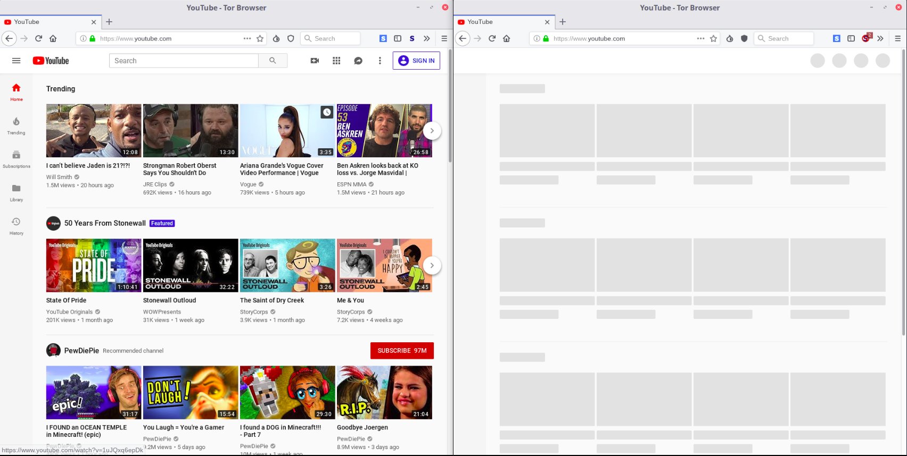Open YouTube settings three-dot menu
Image resolution: width=907 pixels, height=456 pixels.
380,61
